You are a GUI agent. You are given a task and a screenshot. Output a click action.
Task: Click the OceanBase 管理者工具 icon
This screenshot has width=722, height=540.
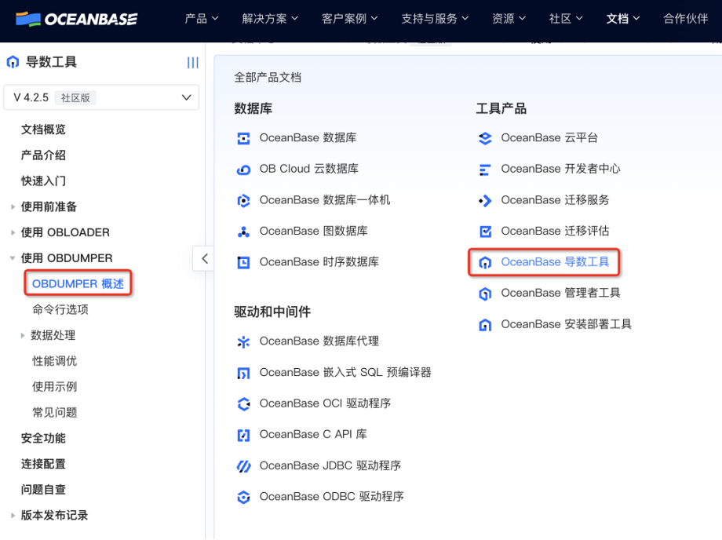click(x=485, y=294)
